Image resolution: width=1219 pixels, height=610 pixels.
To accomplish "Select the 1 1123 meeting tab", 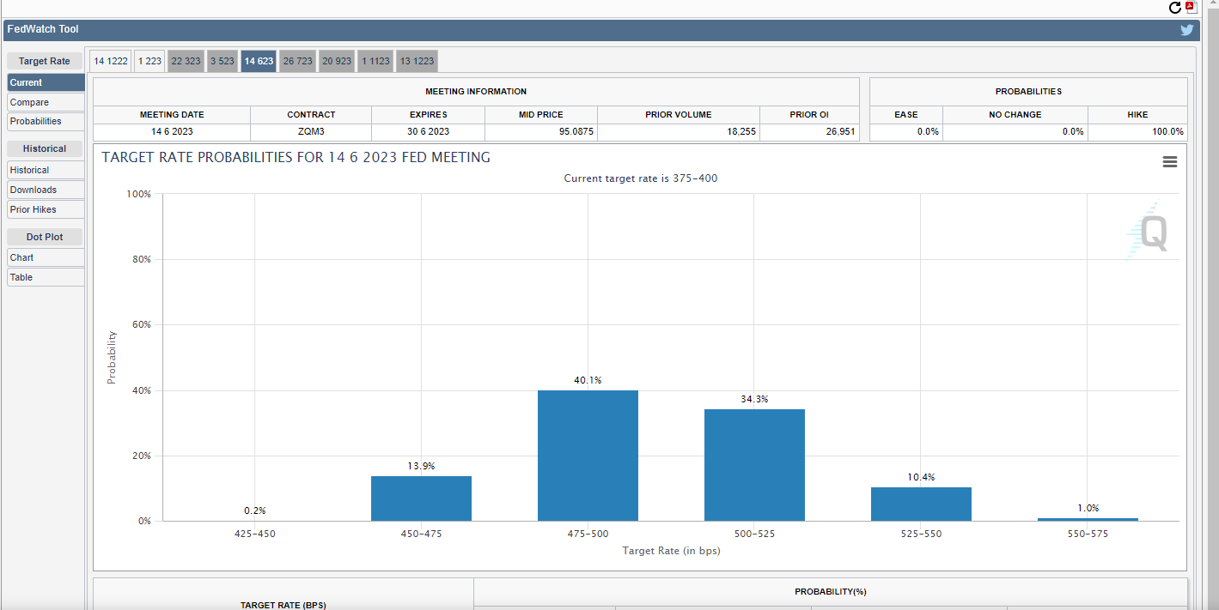I will click(x=375, y=61).
